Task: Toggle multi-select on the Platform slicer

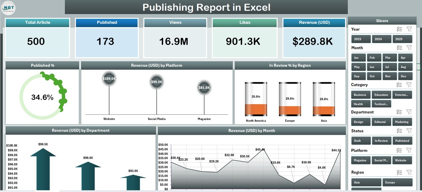Action: pos(399,151)
